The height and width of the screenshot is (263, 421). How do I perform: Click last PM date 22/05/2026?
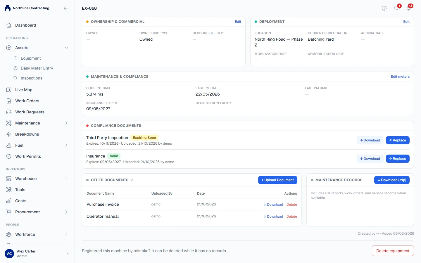208,94
